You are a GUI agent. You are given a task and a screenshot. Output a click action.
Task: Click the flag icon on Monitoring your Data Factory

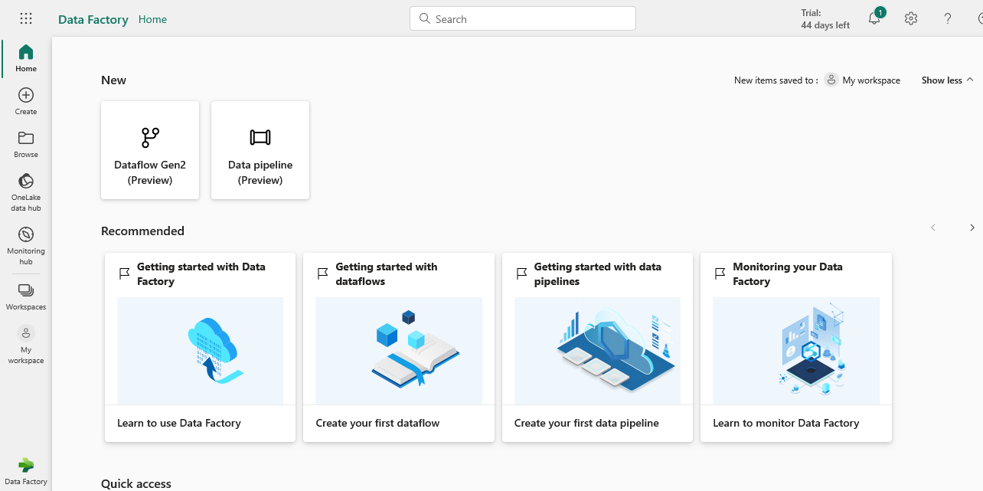tap(720, 273)
